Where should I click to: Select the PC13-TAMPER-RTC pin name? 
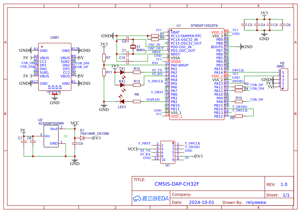pos(186,36)
